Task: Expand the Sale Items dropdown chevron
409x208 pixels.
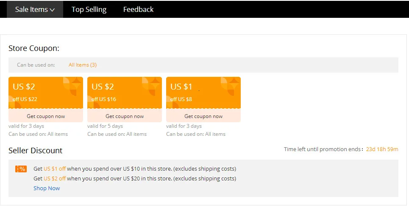Action: click(x=52, y=10)
